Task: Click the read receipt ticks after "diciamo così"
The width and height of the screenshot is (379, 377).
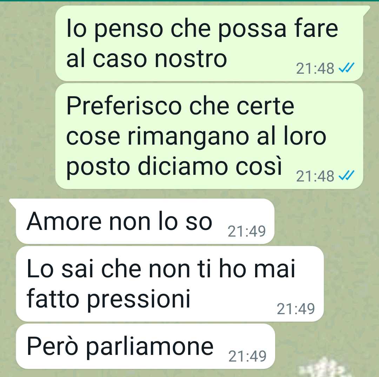Action: (346, 175)
